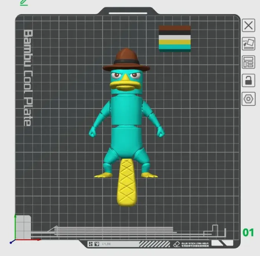The width and height of the screenshot is (260, 256).
Task: Select the platypus model's brown hat
Action: pyautogui.click(x=126, y=60)
